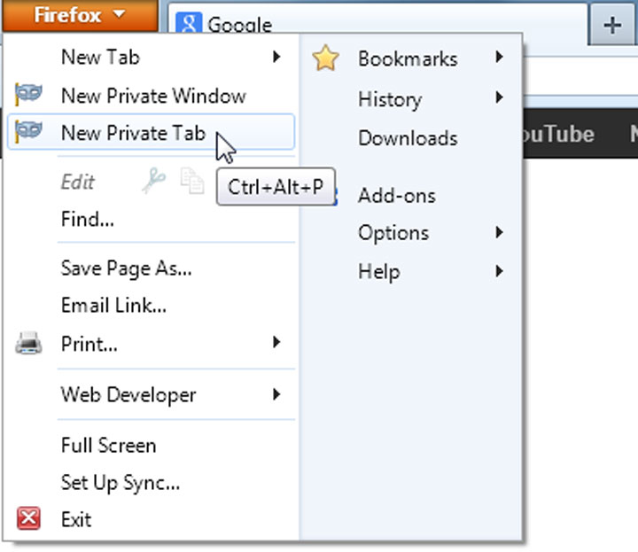Expand the Web Developer submenu arrow
The image size is (638, 552).
276,393
